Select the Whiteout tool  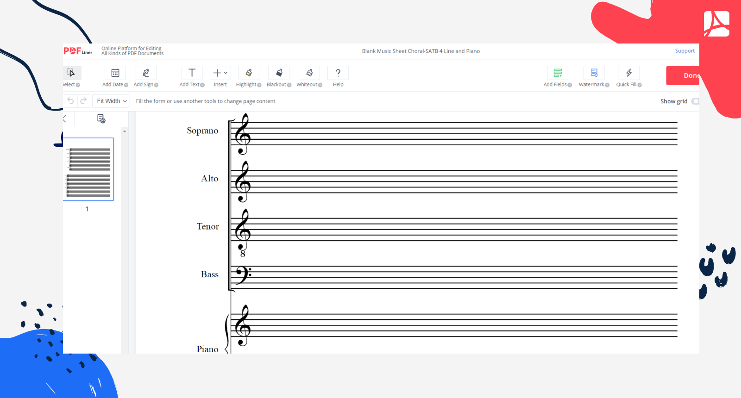pos(309,73)
